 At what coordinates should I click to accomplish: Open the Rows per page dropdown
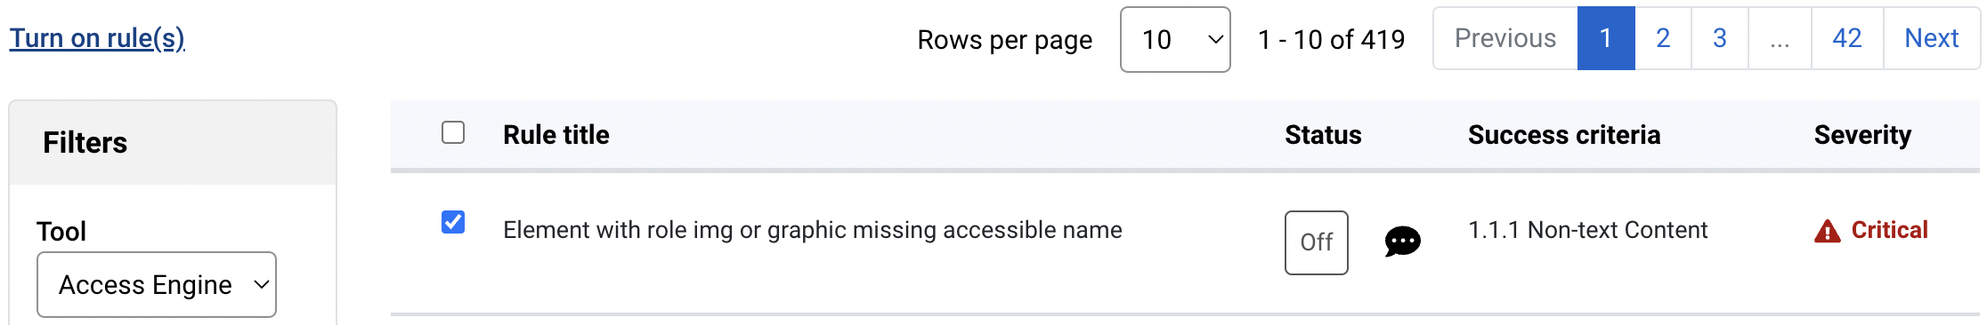tap(1175, 39)
